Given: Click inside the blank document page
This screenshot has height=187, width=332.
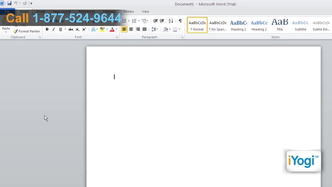Looking at the screenshot, I should (204, 117).
